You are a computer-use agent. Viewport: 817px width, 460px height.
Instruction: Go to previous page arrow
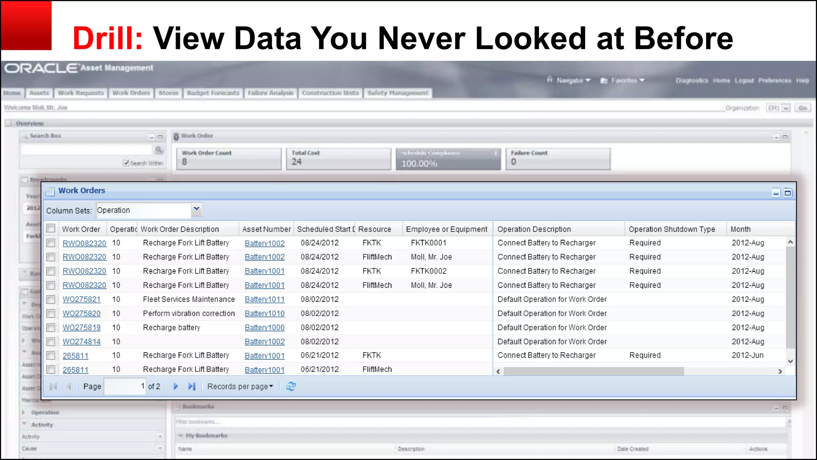[69, 386]
